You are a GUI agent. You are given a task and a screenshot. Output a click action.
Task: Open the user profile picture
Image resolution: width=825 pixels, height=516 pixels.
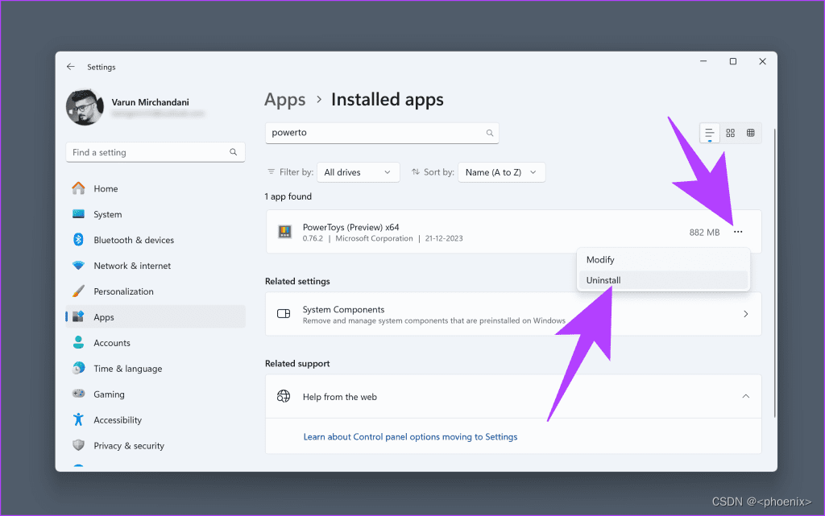pos(85,107)
